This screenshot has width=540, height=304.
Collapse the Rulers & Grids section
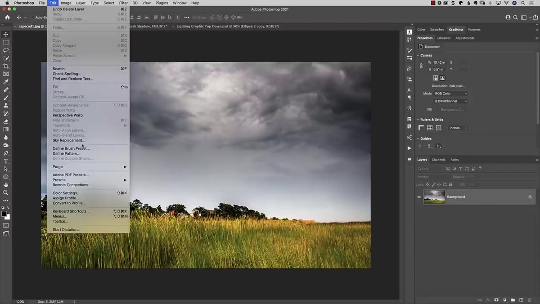418,120
